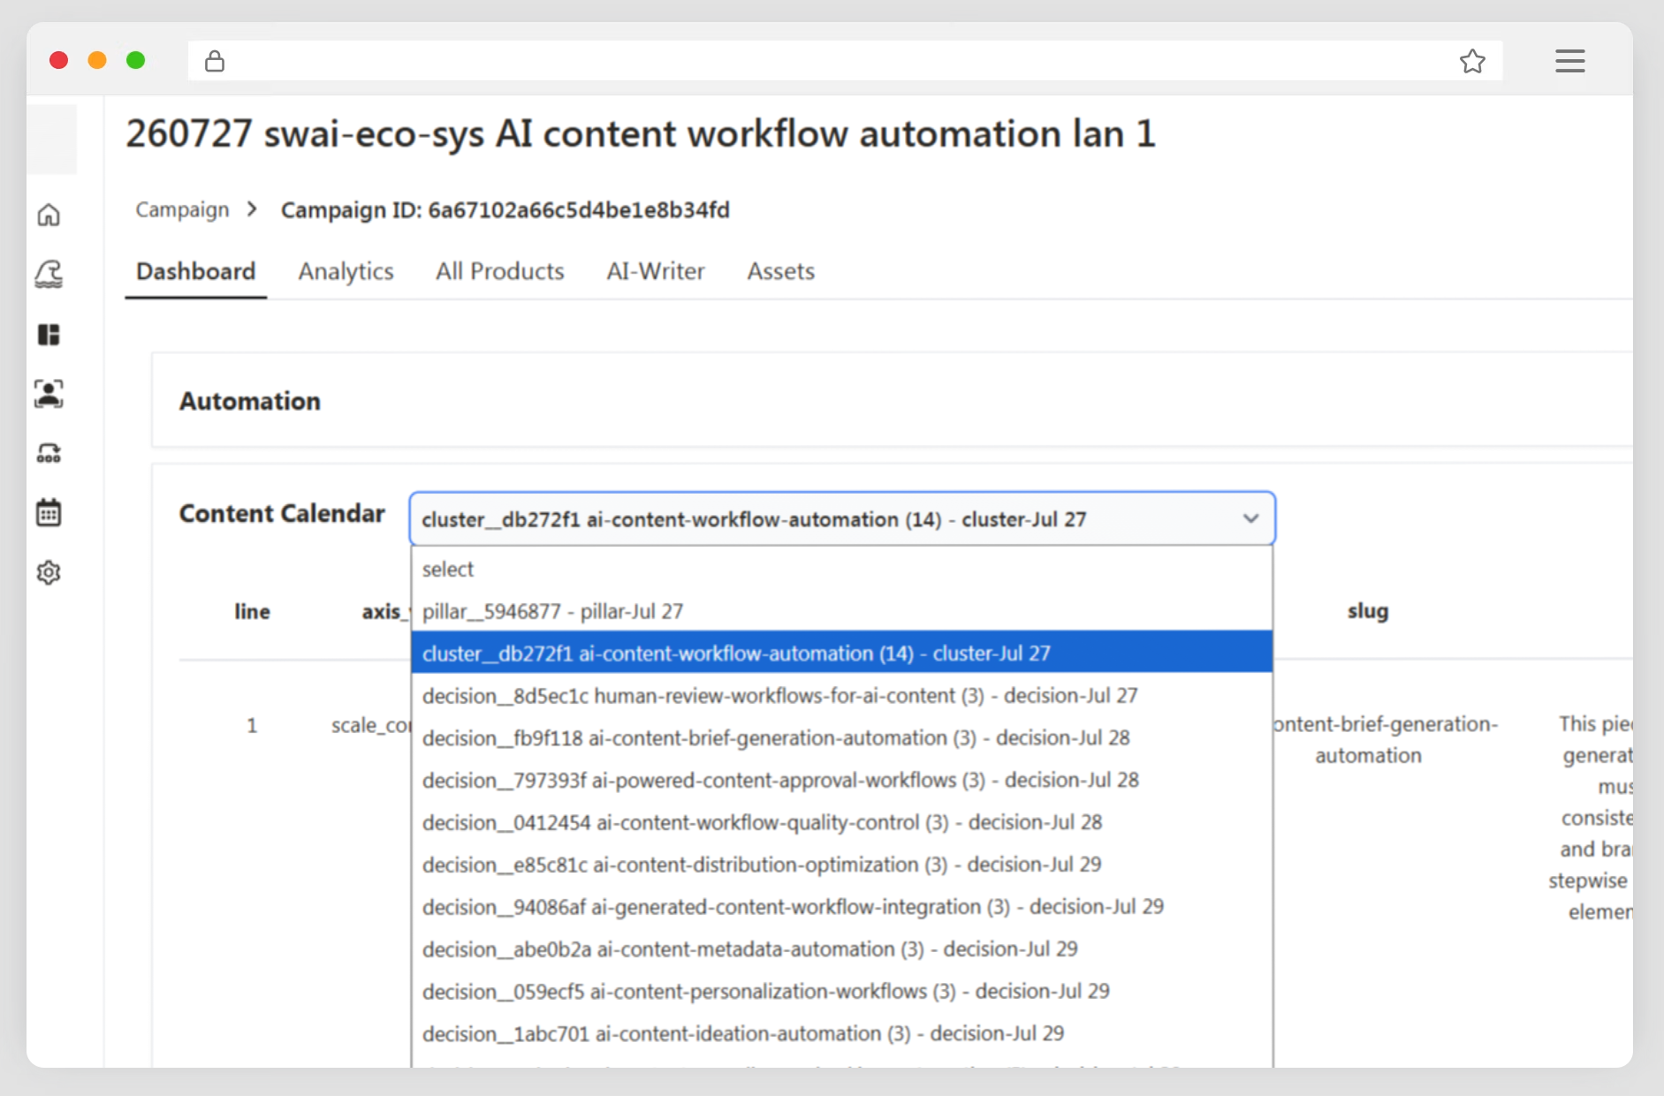The image size is (1664, 1096).
Task: Click the Content Calendar label
Action: point(282,513)
